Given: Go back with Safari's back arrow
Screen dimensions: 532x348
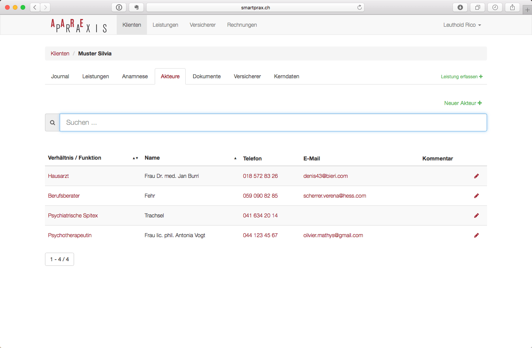Looking at the screenshot, I should [x=35, y=7].
